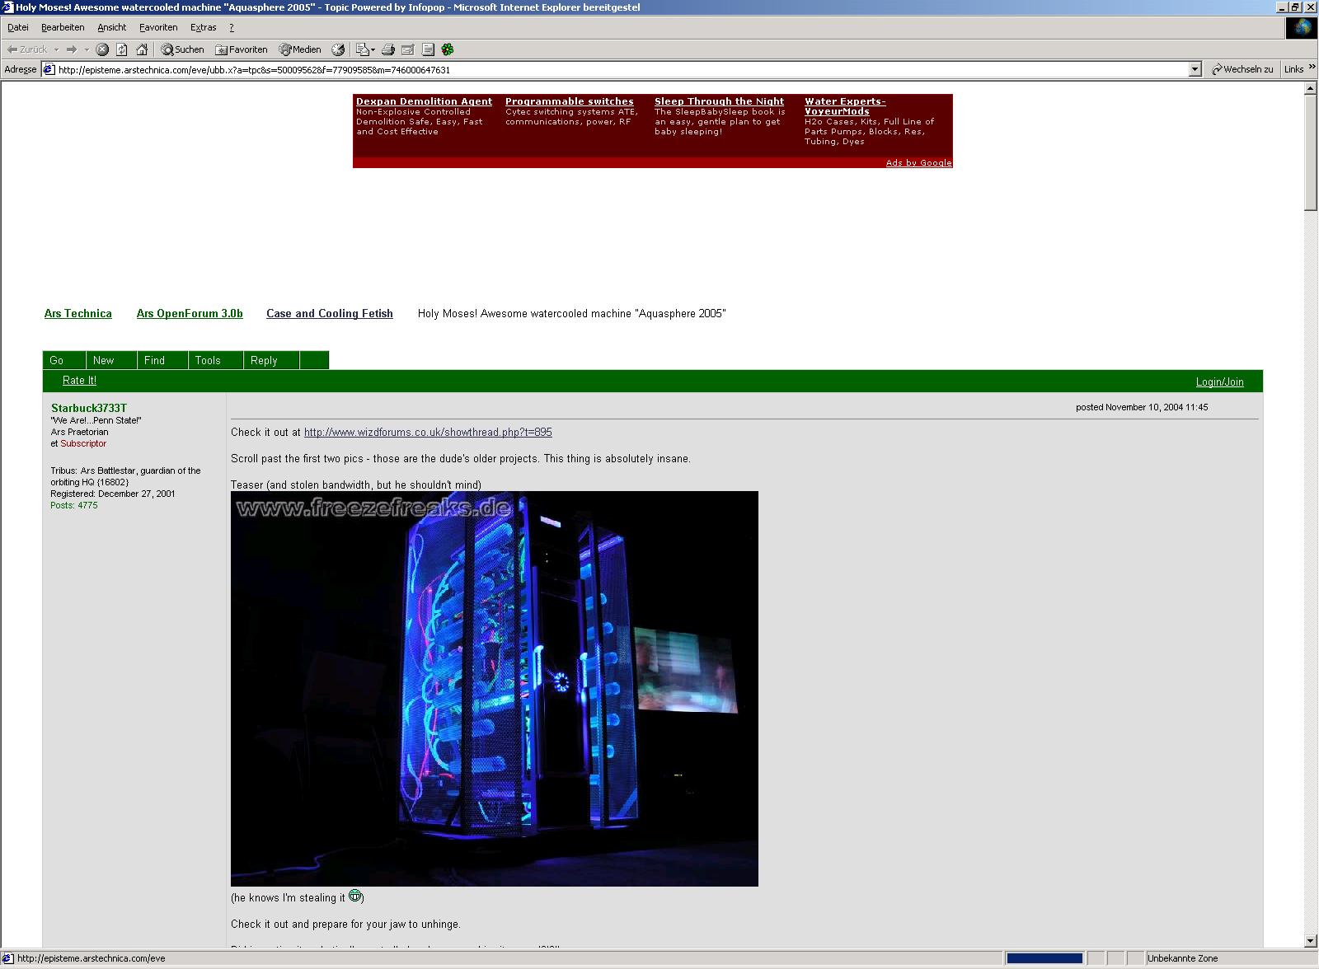Print the page using printer icon
Viewport: 1319px width, 969px height.
pyautogui.click(x=388, y=49)
